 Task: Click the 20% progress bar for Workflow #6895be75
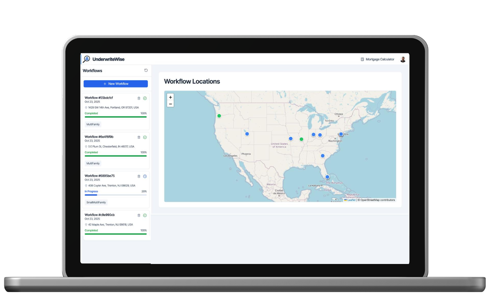point(115,195)
